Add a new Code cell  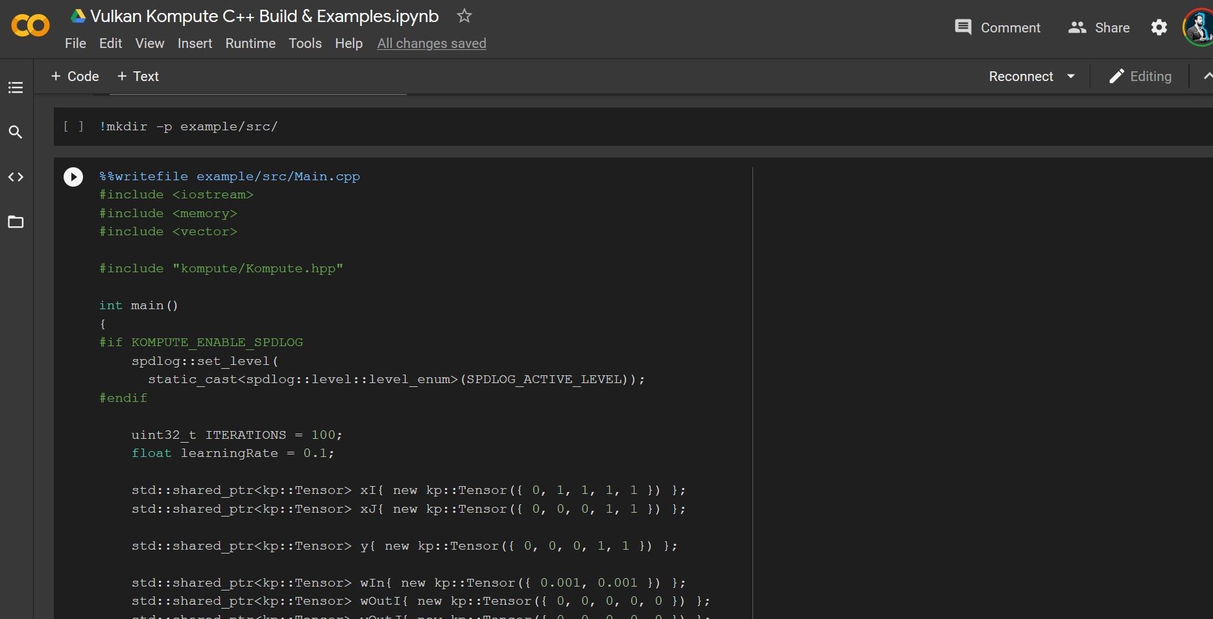click(x=75, y=76)
